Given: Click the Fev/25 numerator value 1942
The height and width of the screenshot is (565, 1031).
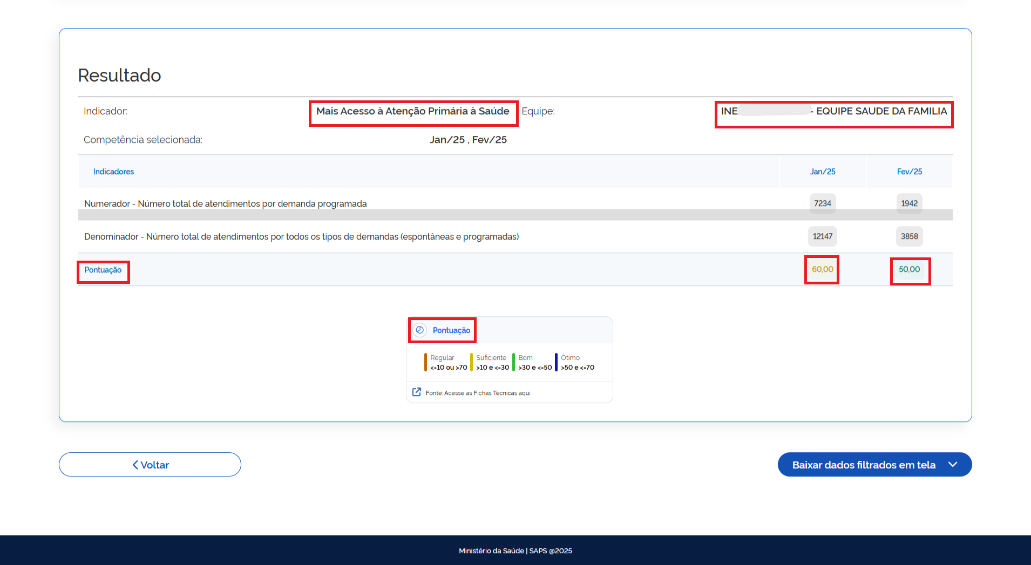Looking at the screenshot, I should coord(909,203).
